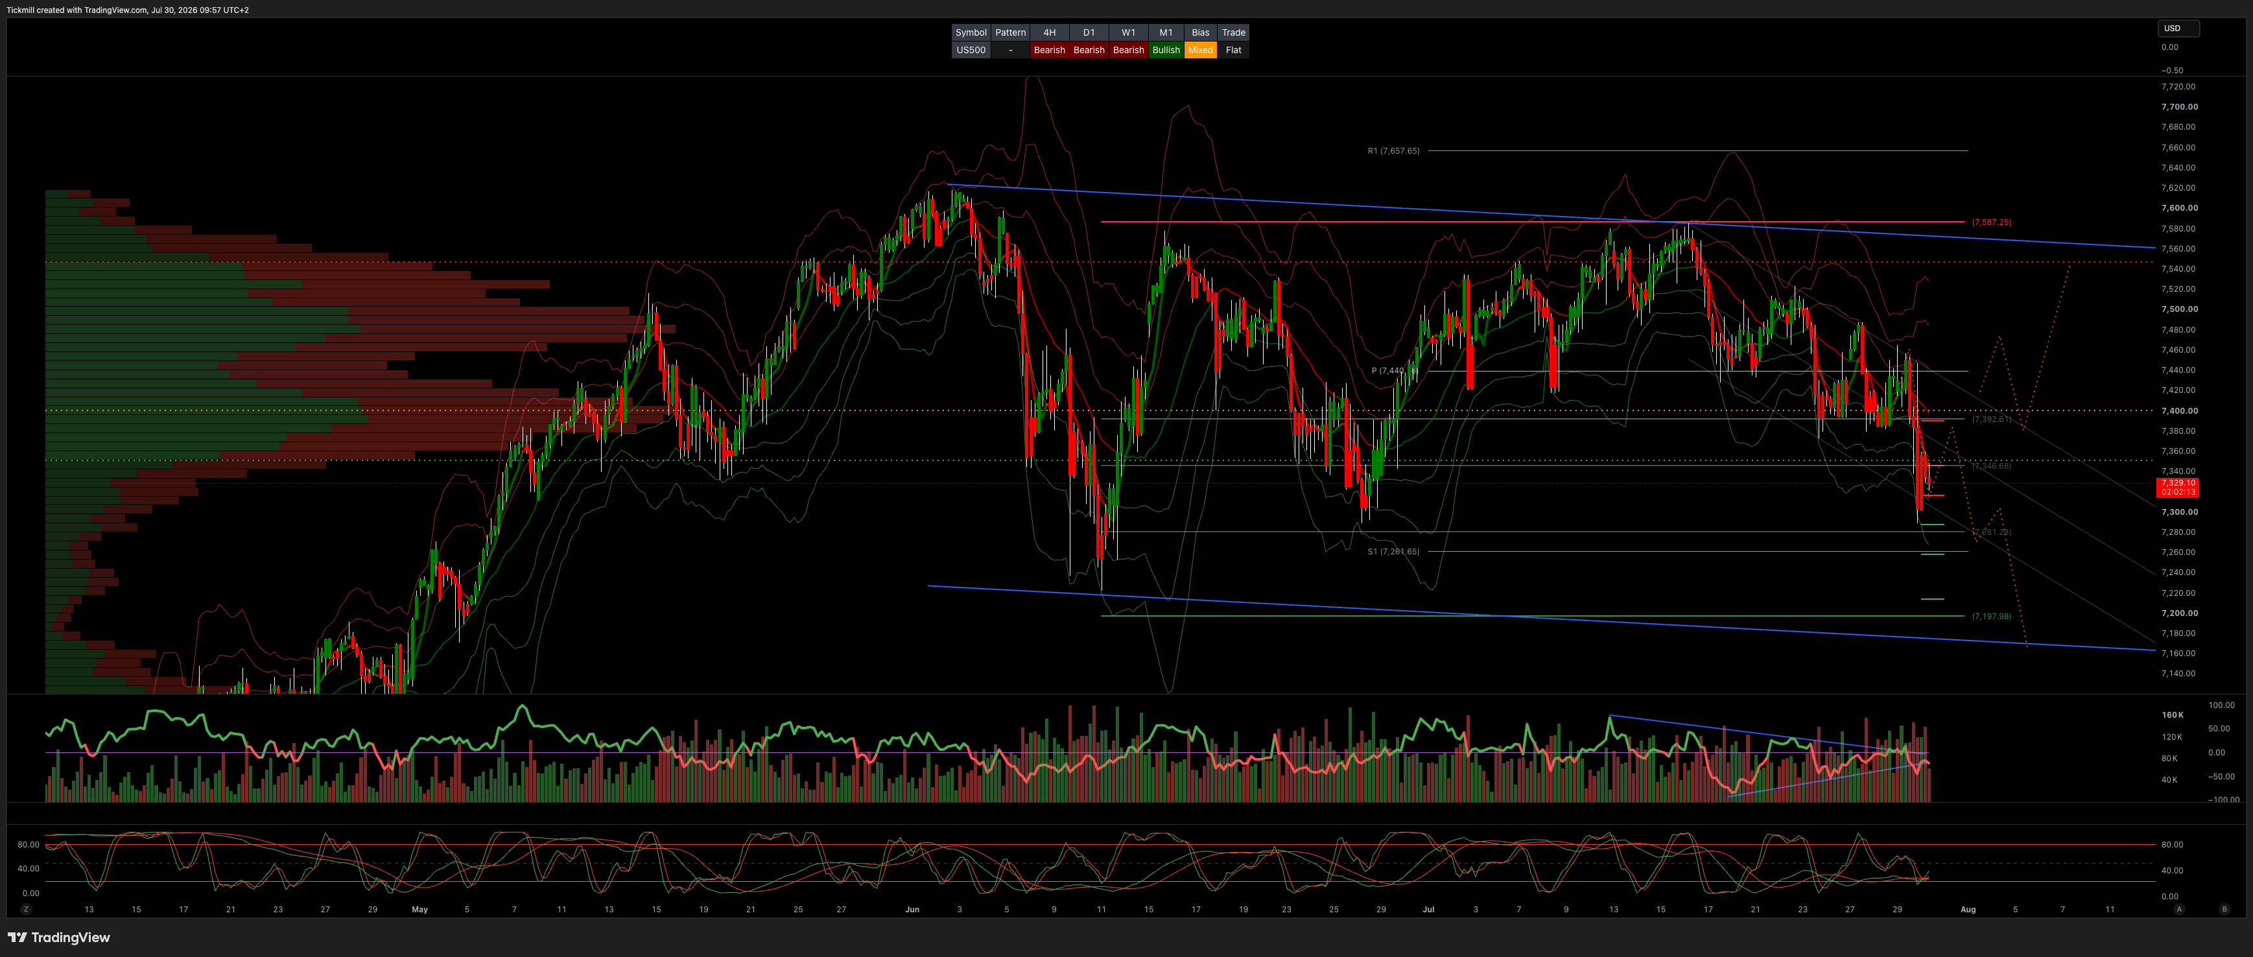Click the Flat trade status cell

pyautogui.click(x=1233, y=50)
